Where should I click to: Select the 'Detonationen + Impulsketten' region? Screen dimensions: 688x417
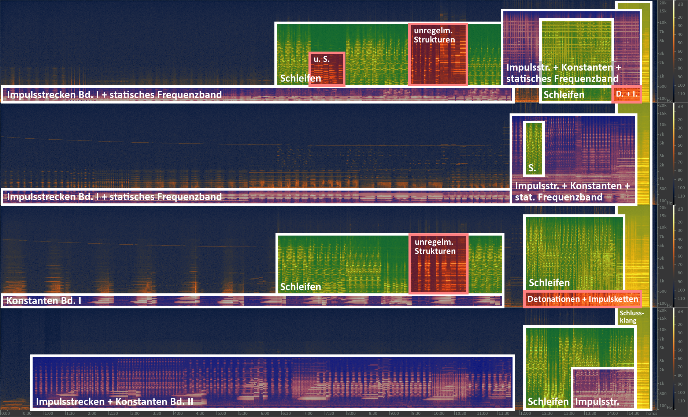[582, 299]
